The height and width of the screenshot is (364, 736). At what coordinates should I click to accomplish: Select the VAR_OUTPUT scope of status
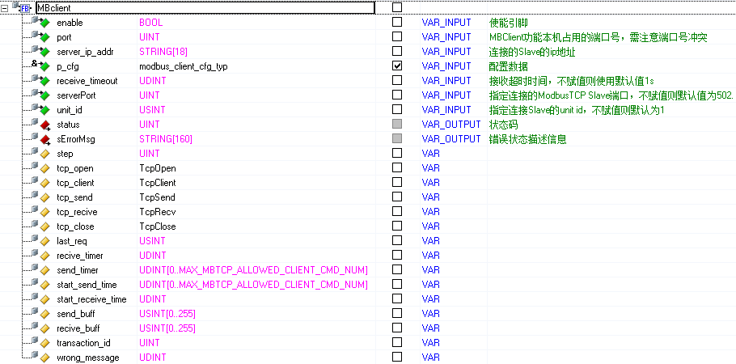pos(451,125)
